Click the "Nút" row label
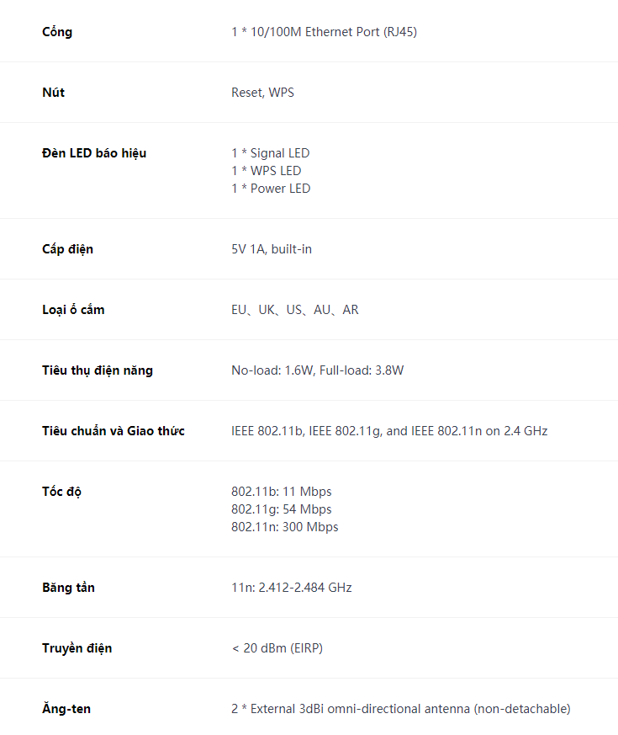Screen dimensions: 618x735 click(53, 93)
